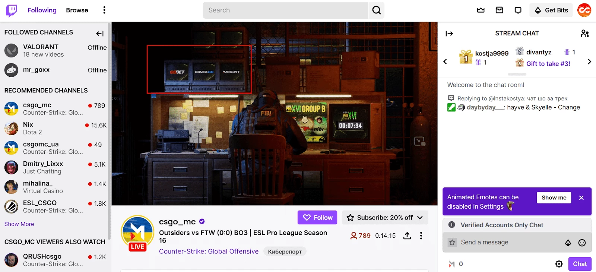Switch to the Following tab
Image resolution: width=596 pixels, height=272 pixels.
coord(42,10)
